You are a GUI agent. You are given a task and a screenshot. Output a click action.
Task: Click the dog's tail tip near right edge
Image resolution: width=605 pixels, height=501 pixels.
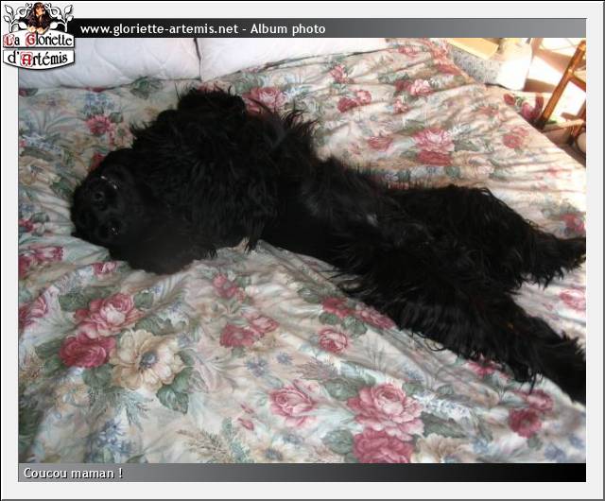(572, 248)
